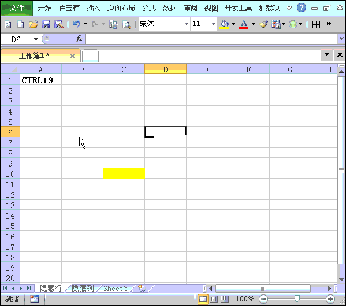Screen dimensions: 346x306
Task: Expand the fill color palette arrow
Action: 233,24
